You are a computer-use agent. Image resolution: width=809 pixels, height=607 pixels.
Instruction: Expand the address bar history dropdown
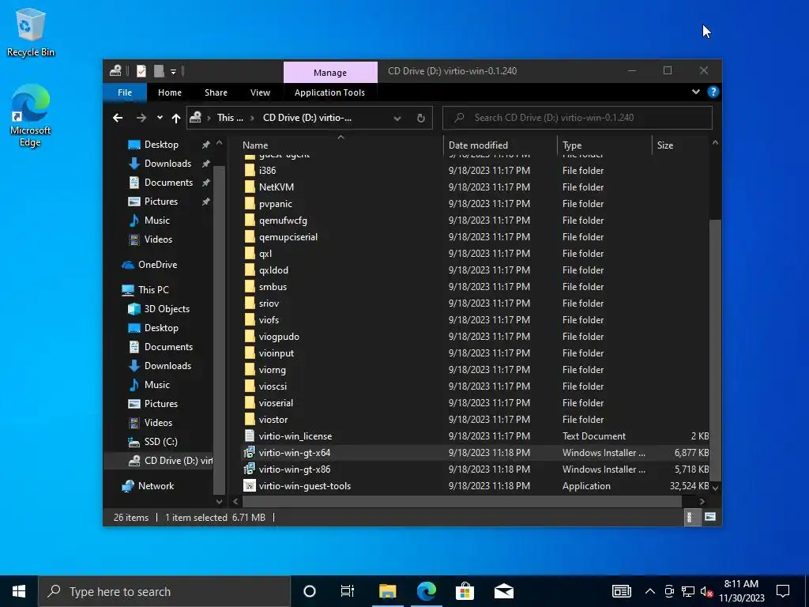pos(397,118)
